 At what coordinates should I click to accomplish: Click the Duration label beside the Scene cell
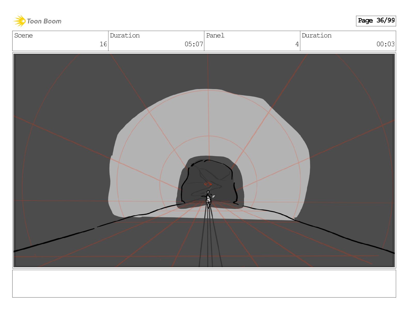[125, 36]
